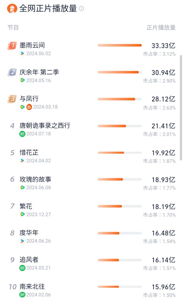
Task: Click the vertical scrollbar on the right
Action: (181, 107)
